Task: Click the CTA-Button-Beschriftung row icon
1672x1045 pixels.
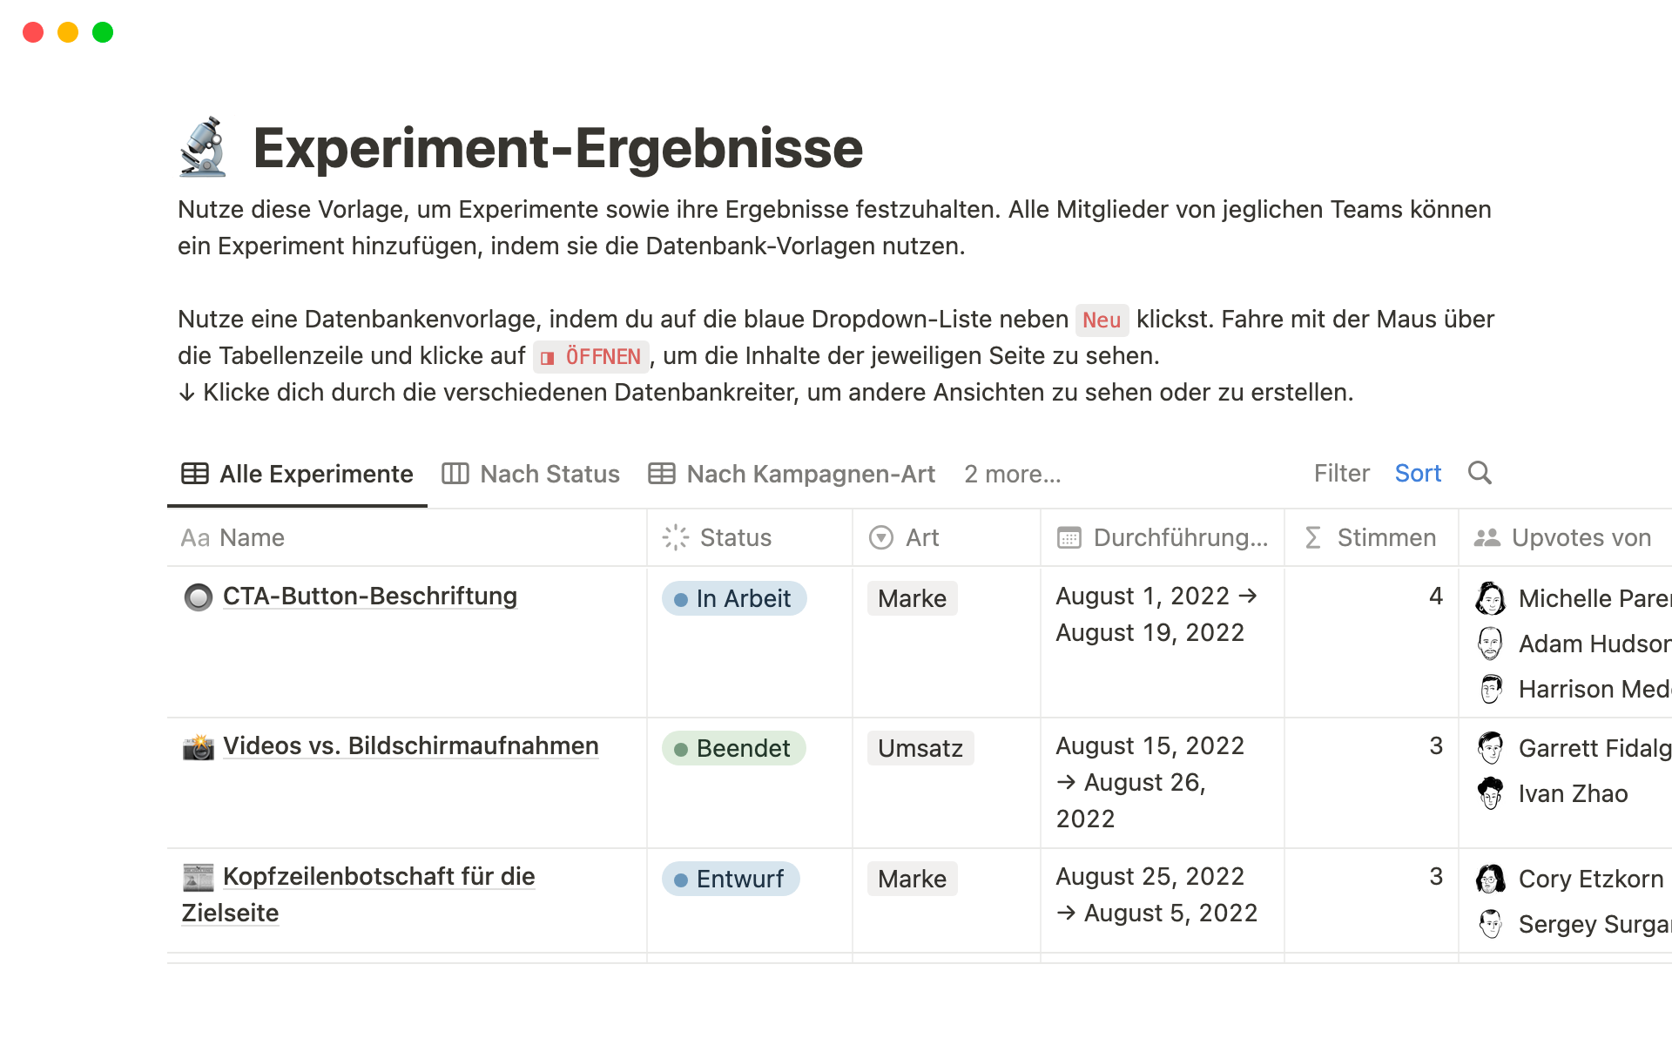Action: 199,597
